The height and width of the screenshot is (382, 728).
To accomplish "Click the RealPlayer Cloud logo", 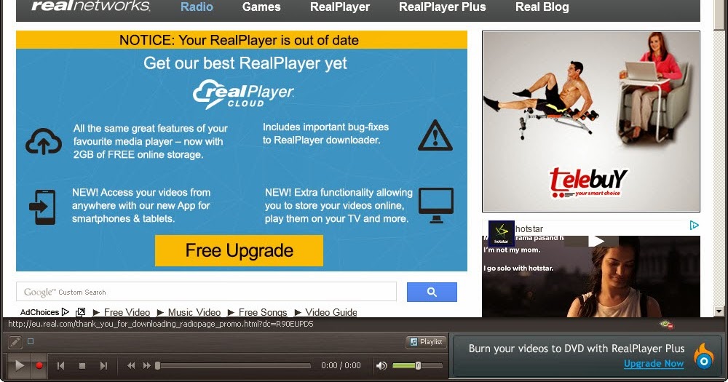I will (243, 94).
